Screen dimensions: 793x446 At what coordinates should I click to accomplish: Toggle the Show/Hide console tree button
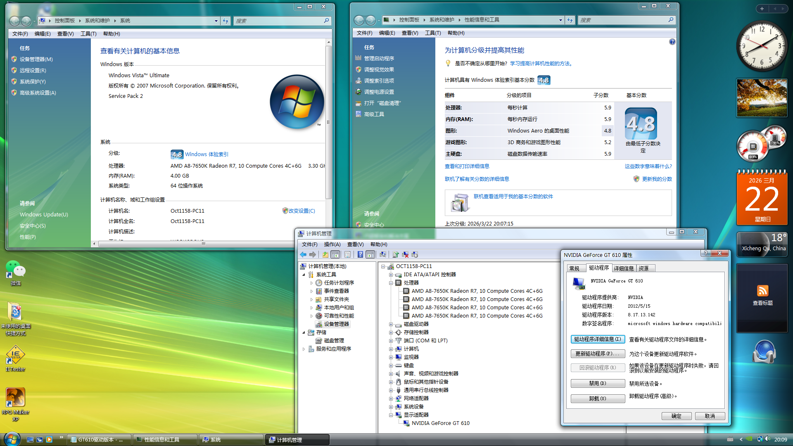tap(335, 254)
